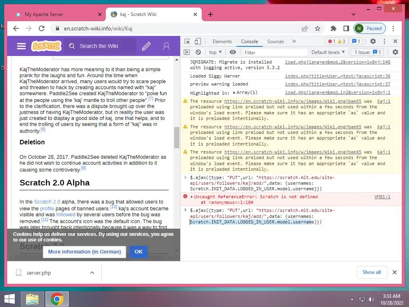Open File Explorer from taskbar
Viewport: 409px width, 307px height.
[32, 299]
